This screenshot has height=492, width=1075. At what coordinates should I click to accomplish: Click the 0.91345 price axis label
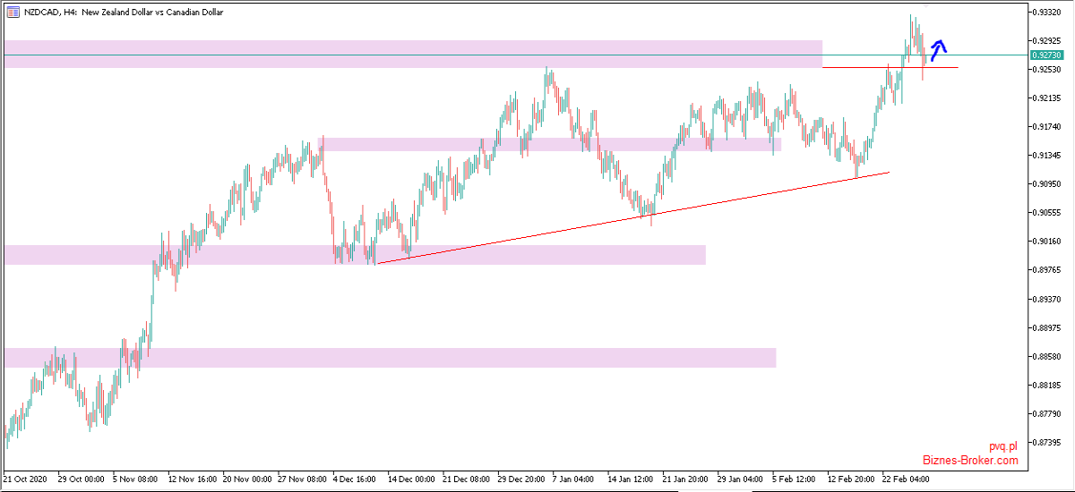[1046, 155]
